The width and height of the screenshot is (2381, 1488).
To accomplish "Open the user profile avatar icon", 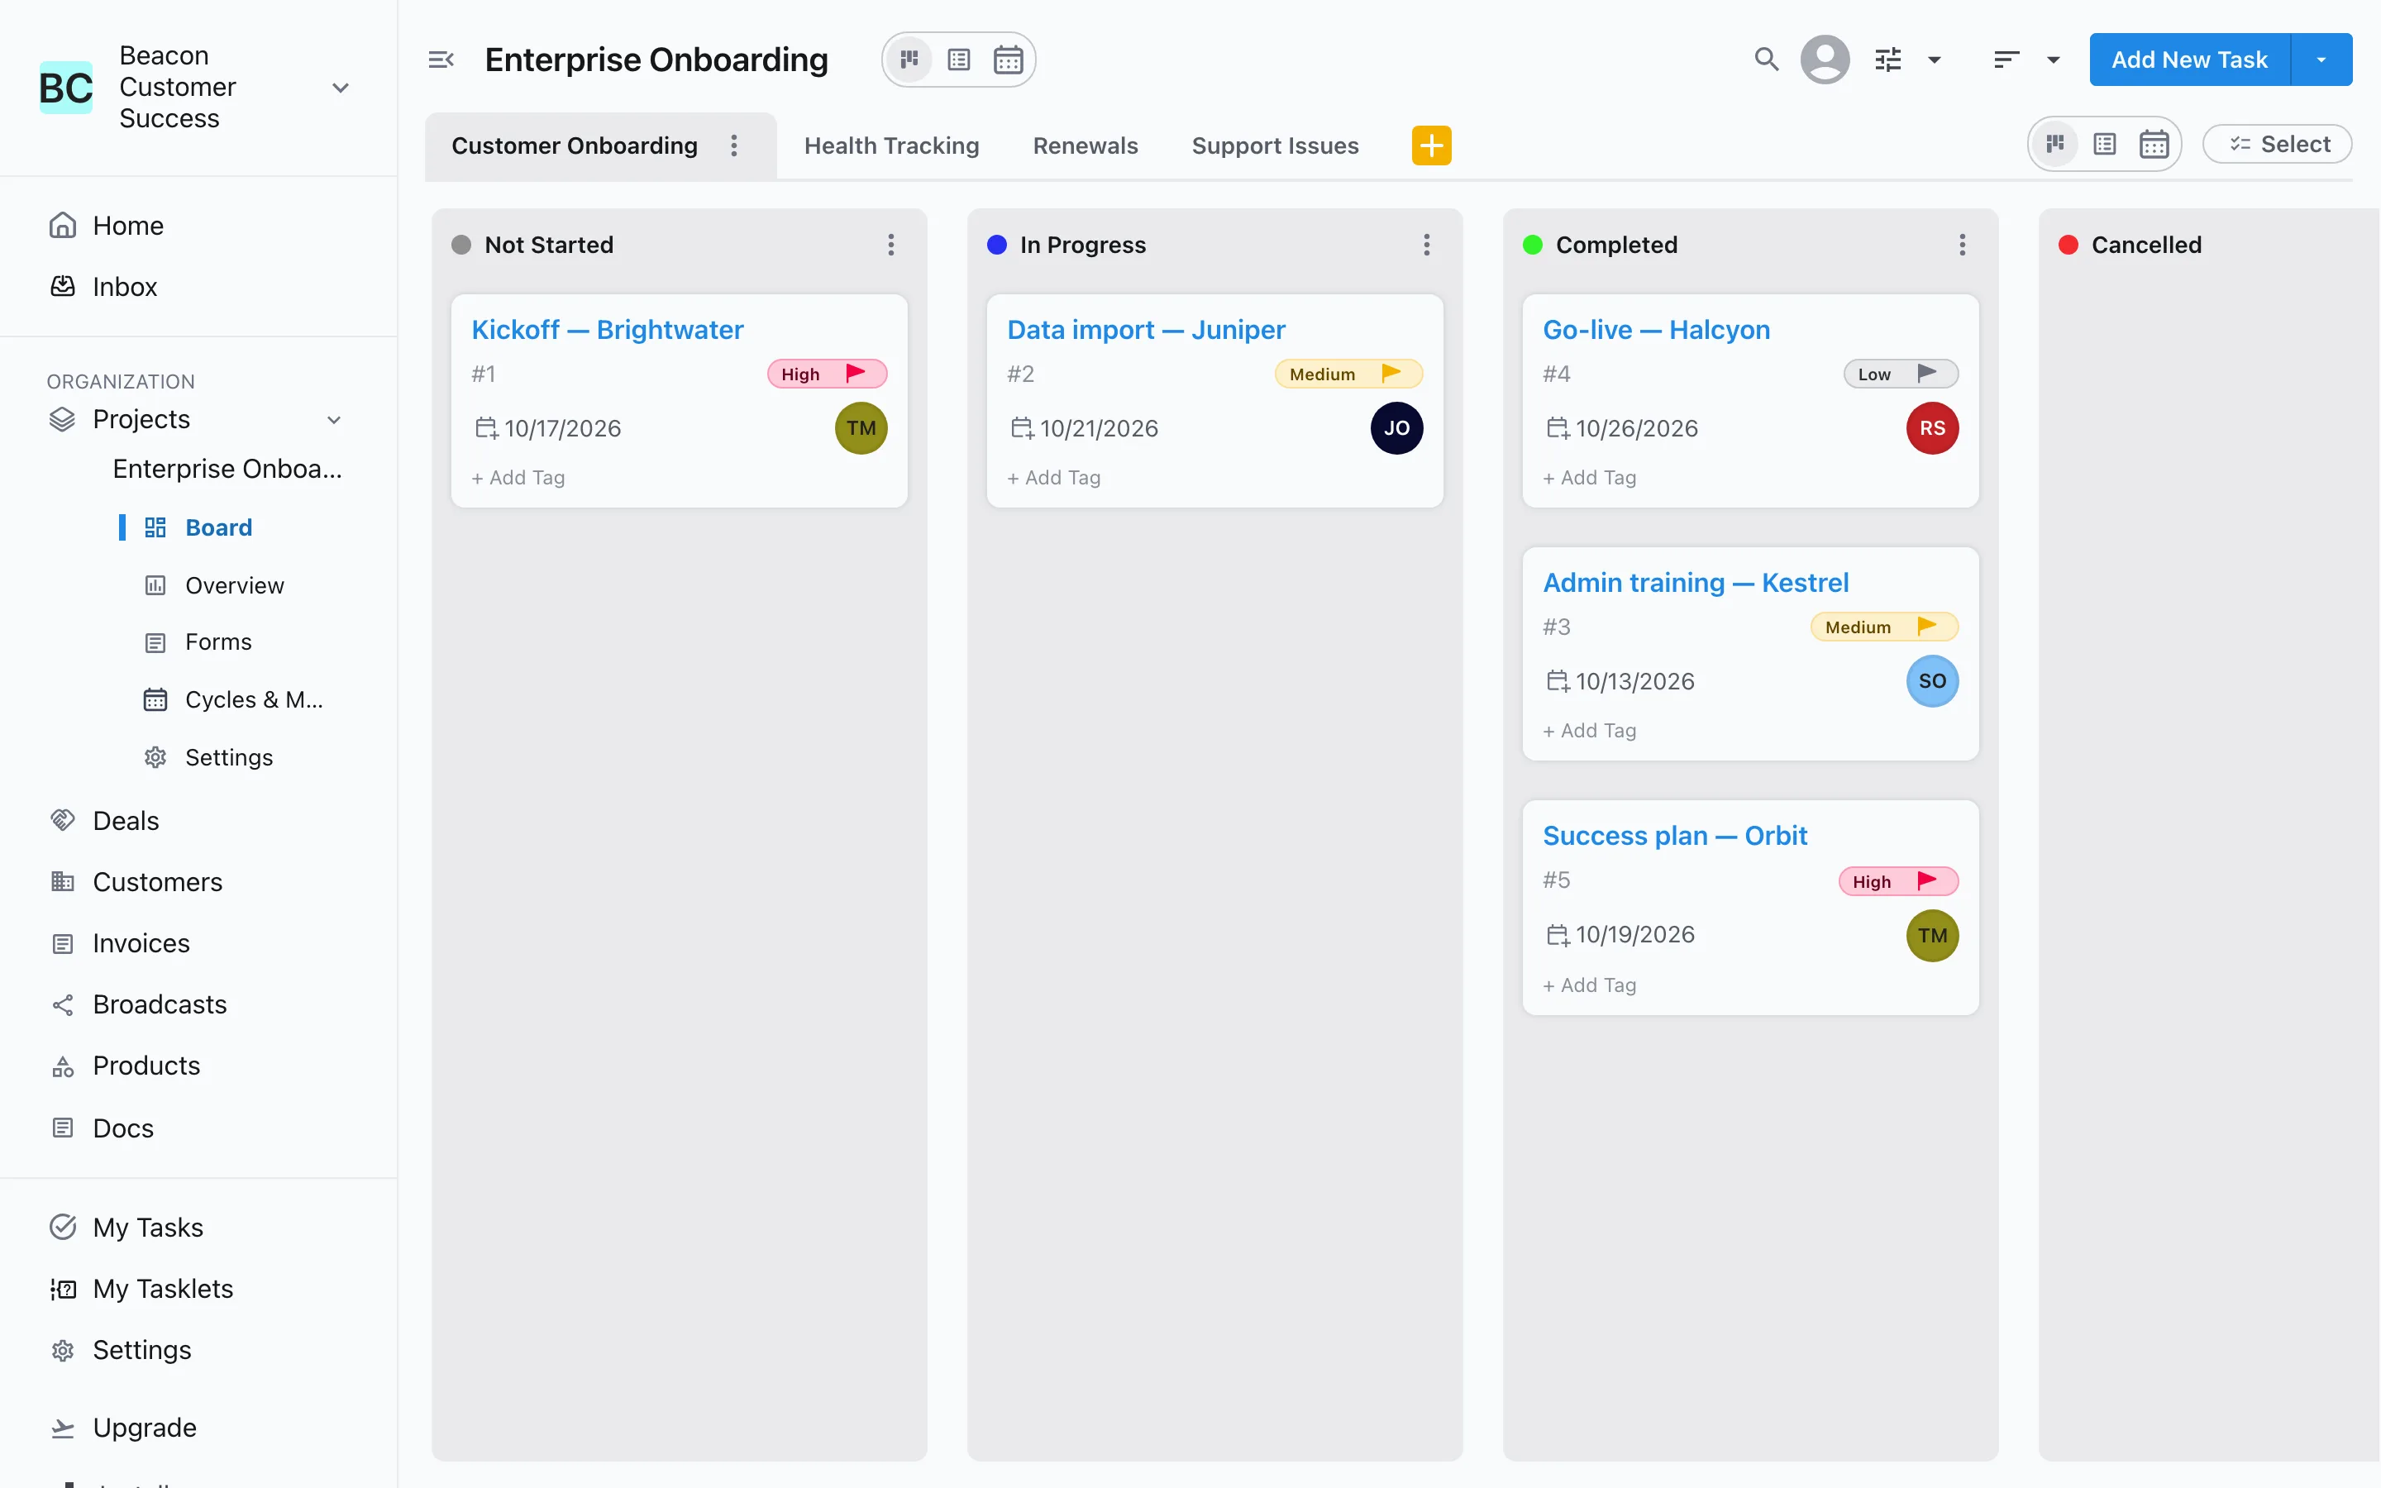I will pos(1824,59).
